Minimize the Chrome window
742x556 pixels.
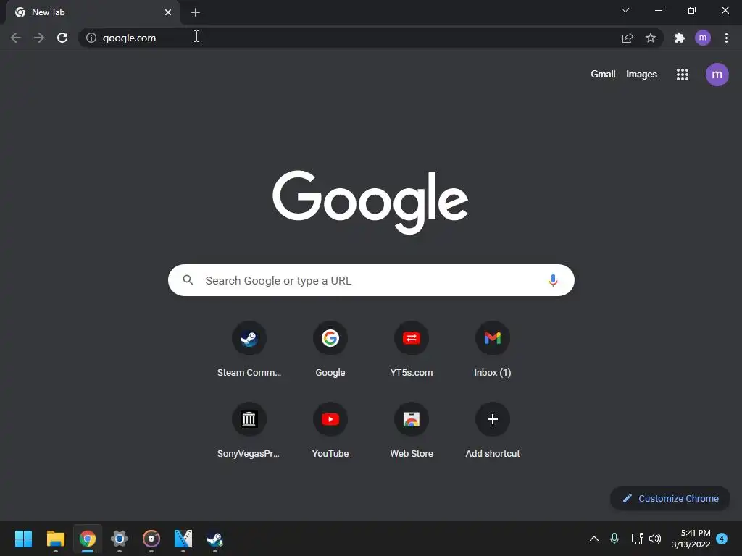pos(658,10)
